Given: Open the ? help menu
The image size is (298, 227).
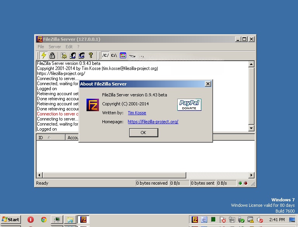Looking at the screenshot, I should click(x=78, y=47).
